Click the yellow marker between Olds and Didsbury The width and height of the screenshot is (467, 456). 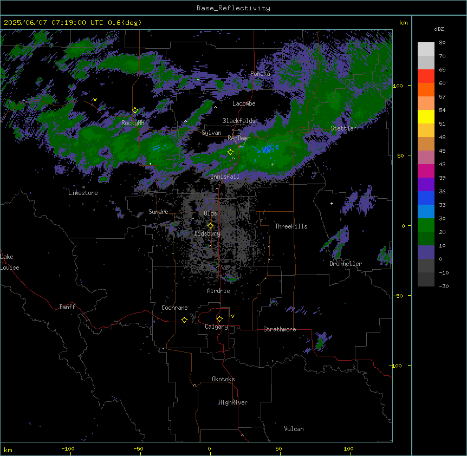(x=211, y=226)
